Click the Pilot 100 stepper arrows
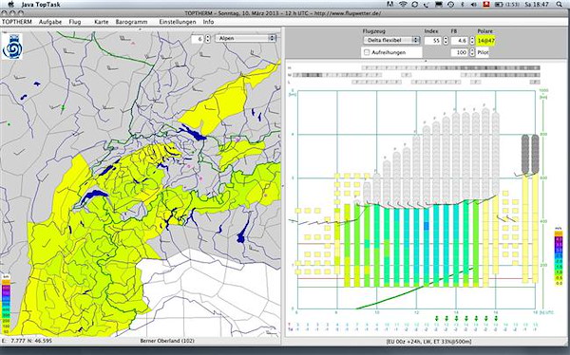 (472, 52)
